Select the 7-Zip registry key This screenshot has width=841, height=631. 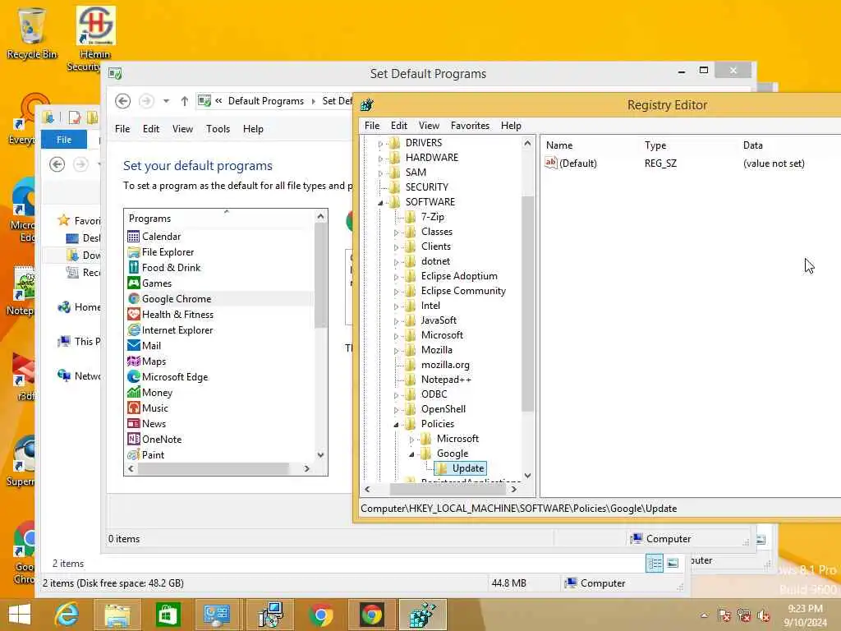(x=432, y=217)
